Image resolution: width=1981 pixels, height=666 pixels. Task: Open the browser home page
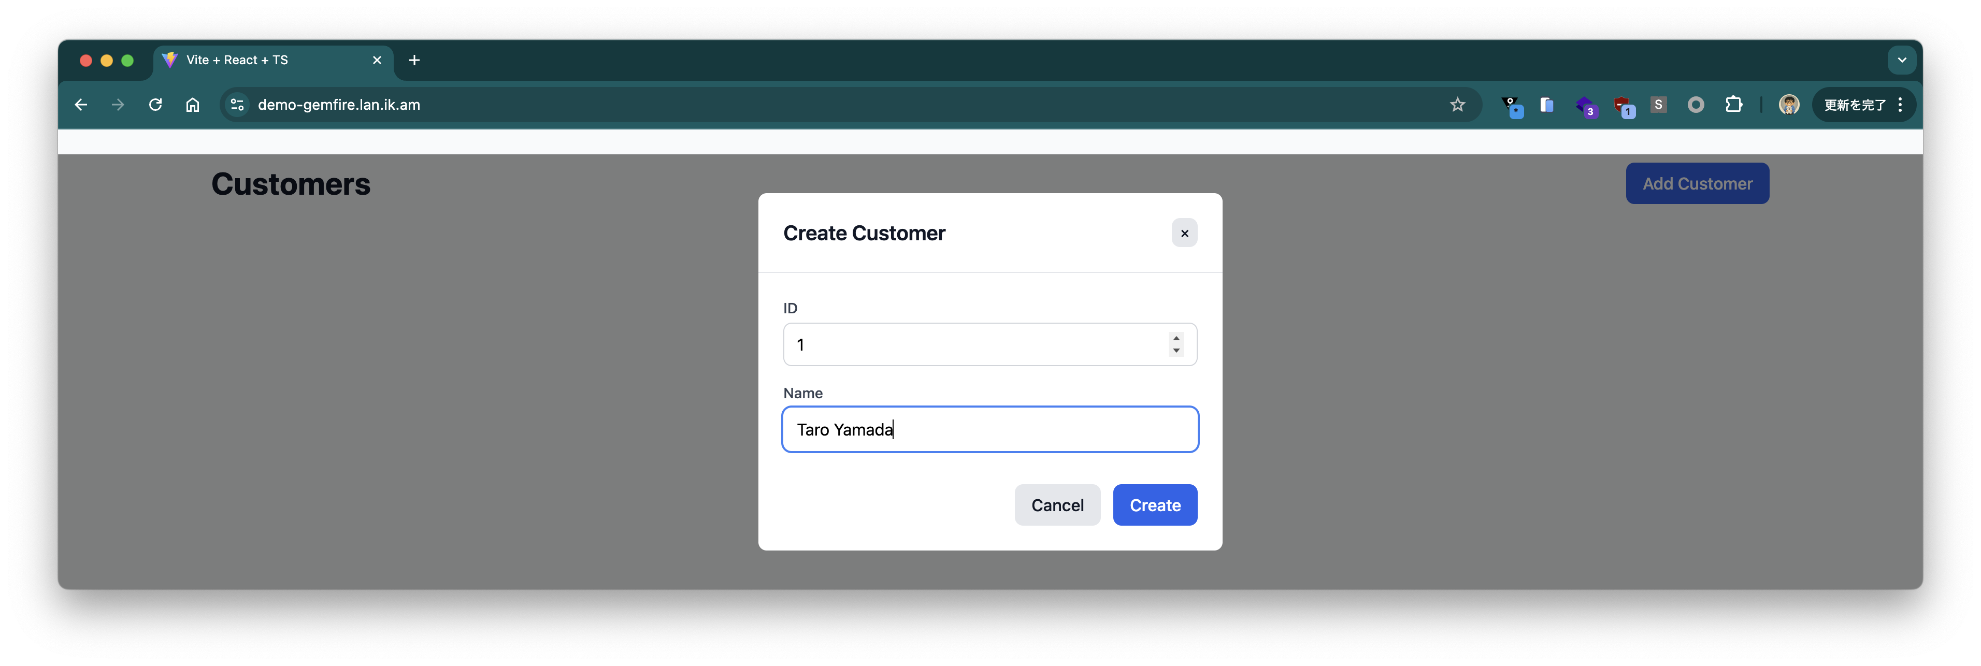click(192, 105)
